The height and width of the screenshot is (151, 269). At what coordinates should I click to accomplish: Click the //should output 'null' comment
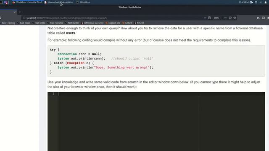(x=132, y=59)
